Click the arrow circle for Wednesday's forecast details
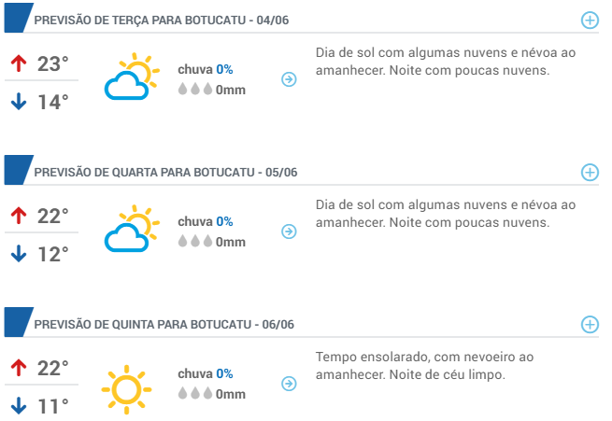This screenshot has height=421, width=612. tap(289, 232)
